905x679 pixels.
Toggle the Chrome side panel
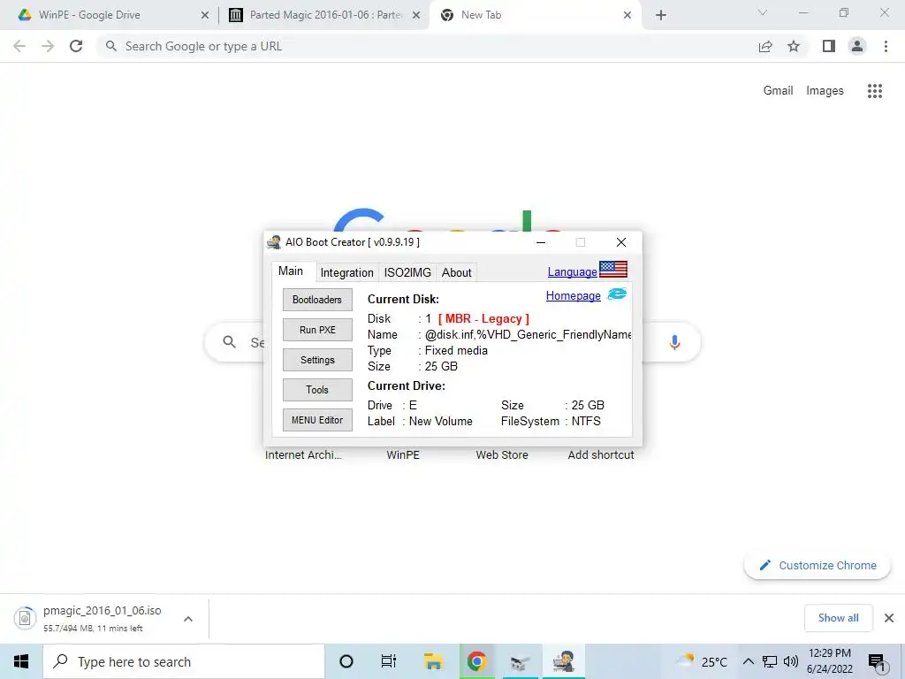829,46
